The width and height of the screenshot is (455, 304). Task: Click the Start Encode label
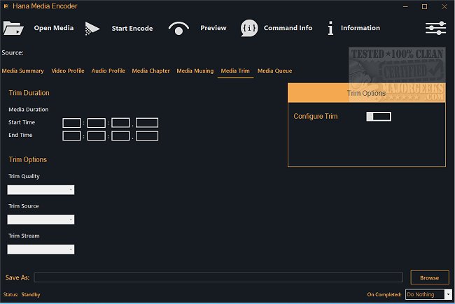132,28
